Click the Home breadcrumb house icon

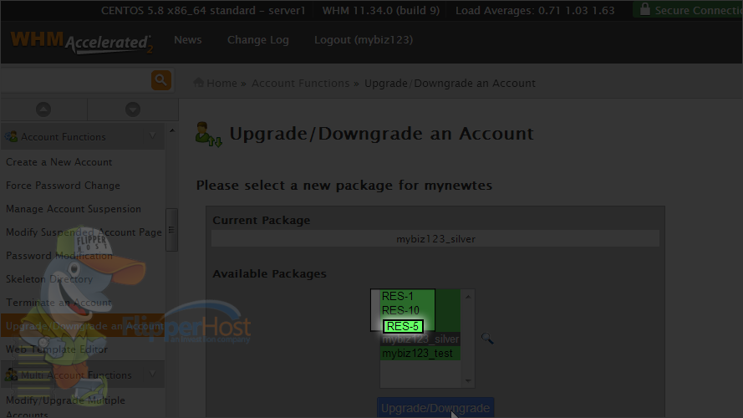(x=199, y=83)
